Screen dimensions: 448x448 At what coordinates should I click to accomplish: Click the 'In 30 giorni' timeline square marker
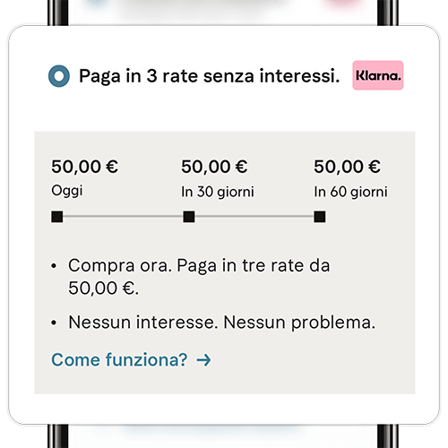189,217
